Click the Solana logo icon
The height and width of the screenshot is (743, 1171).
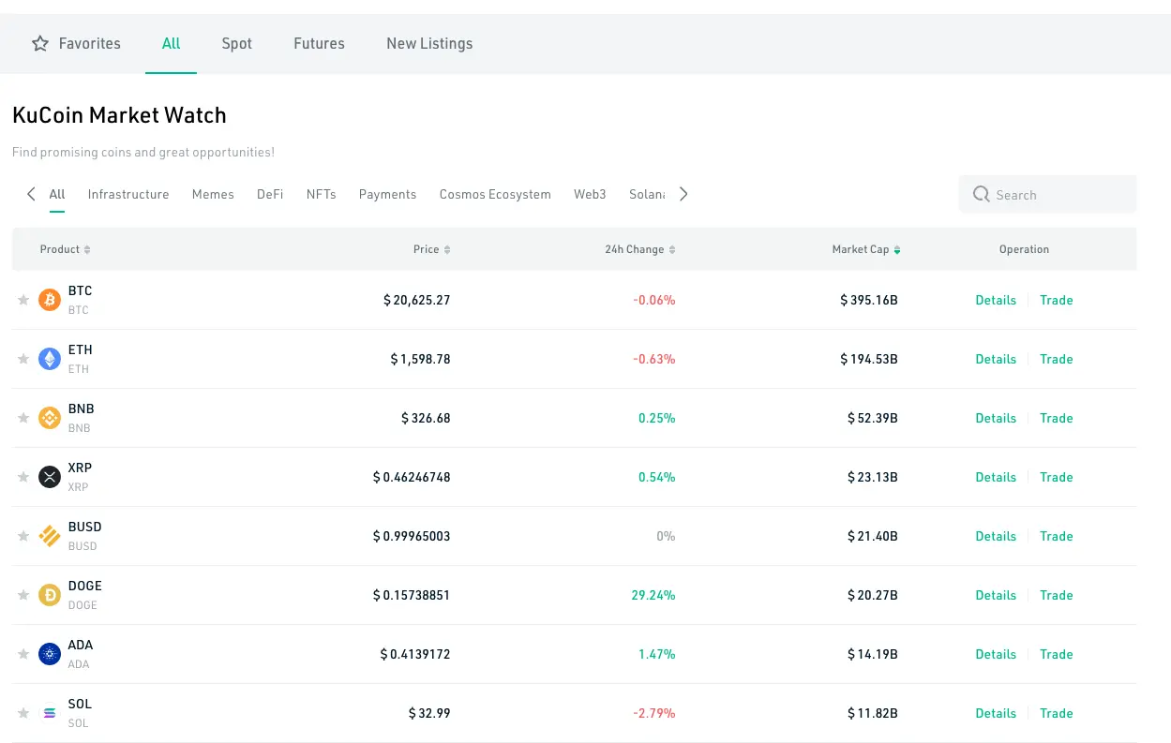click(50, 713)
